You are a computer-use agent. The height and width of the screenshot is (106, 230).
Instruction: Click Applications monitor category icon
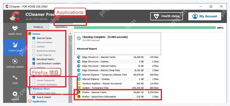[x=30, y=101]
